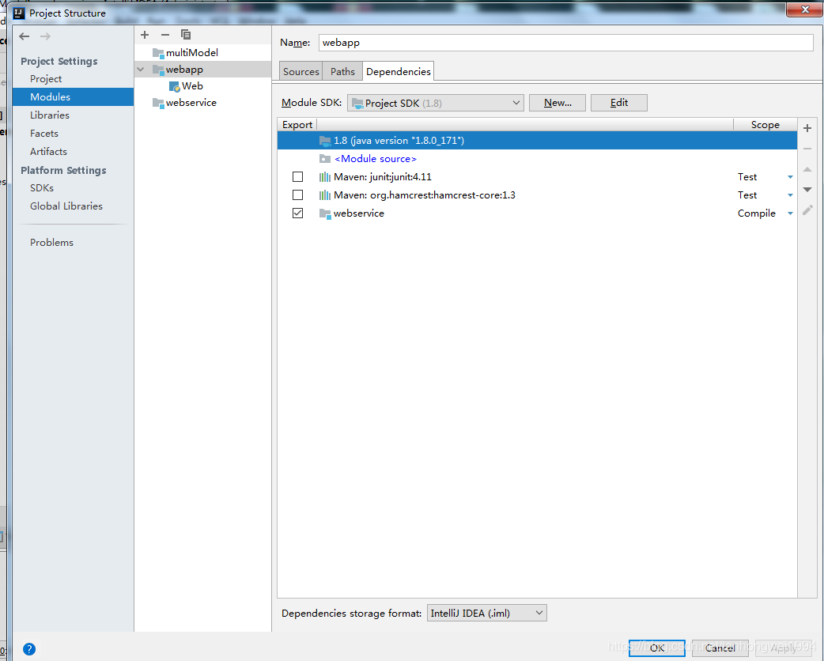Click the Name input field
The height and width of the screenshot is (661, 824).
coord(566,43)
